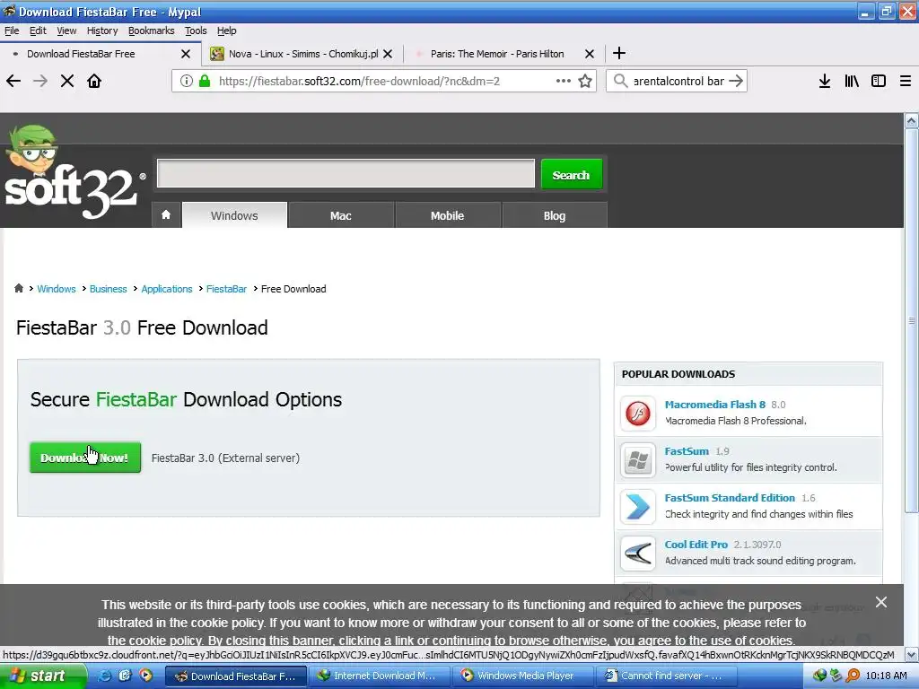Click the soft32 logo
Image resolution: width=919 pixels, height=689 pixels.
tap(74, 172)
